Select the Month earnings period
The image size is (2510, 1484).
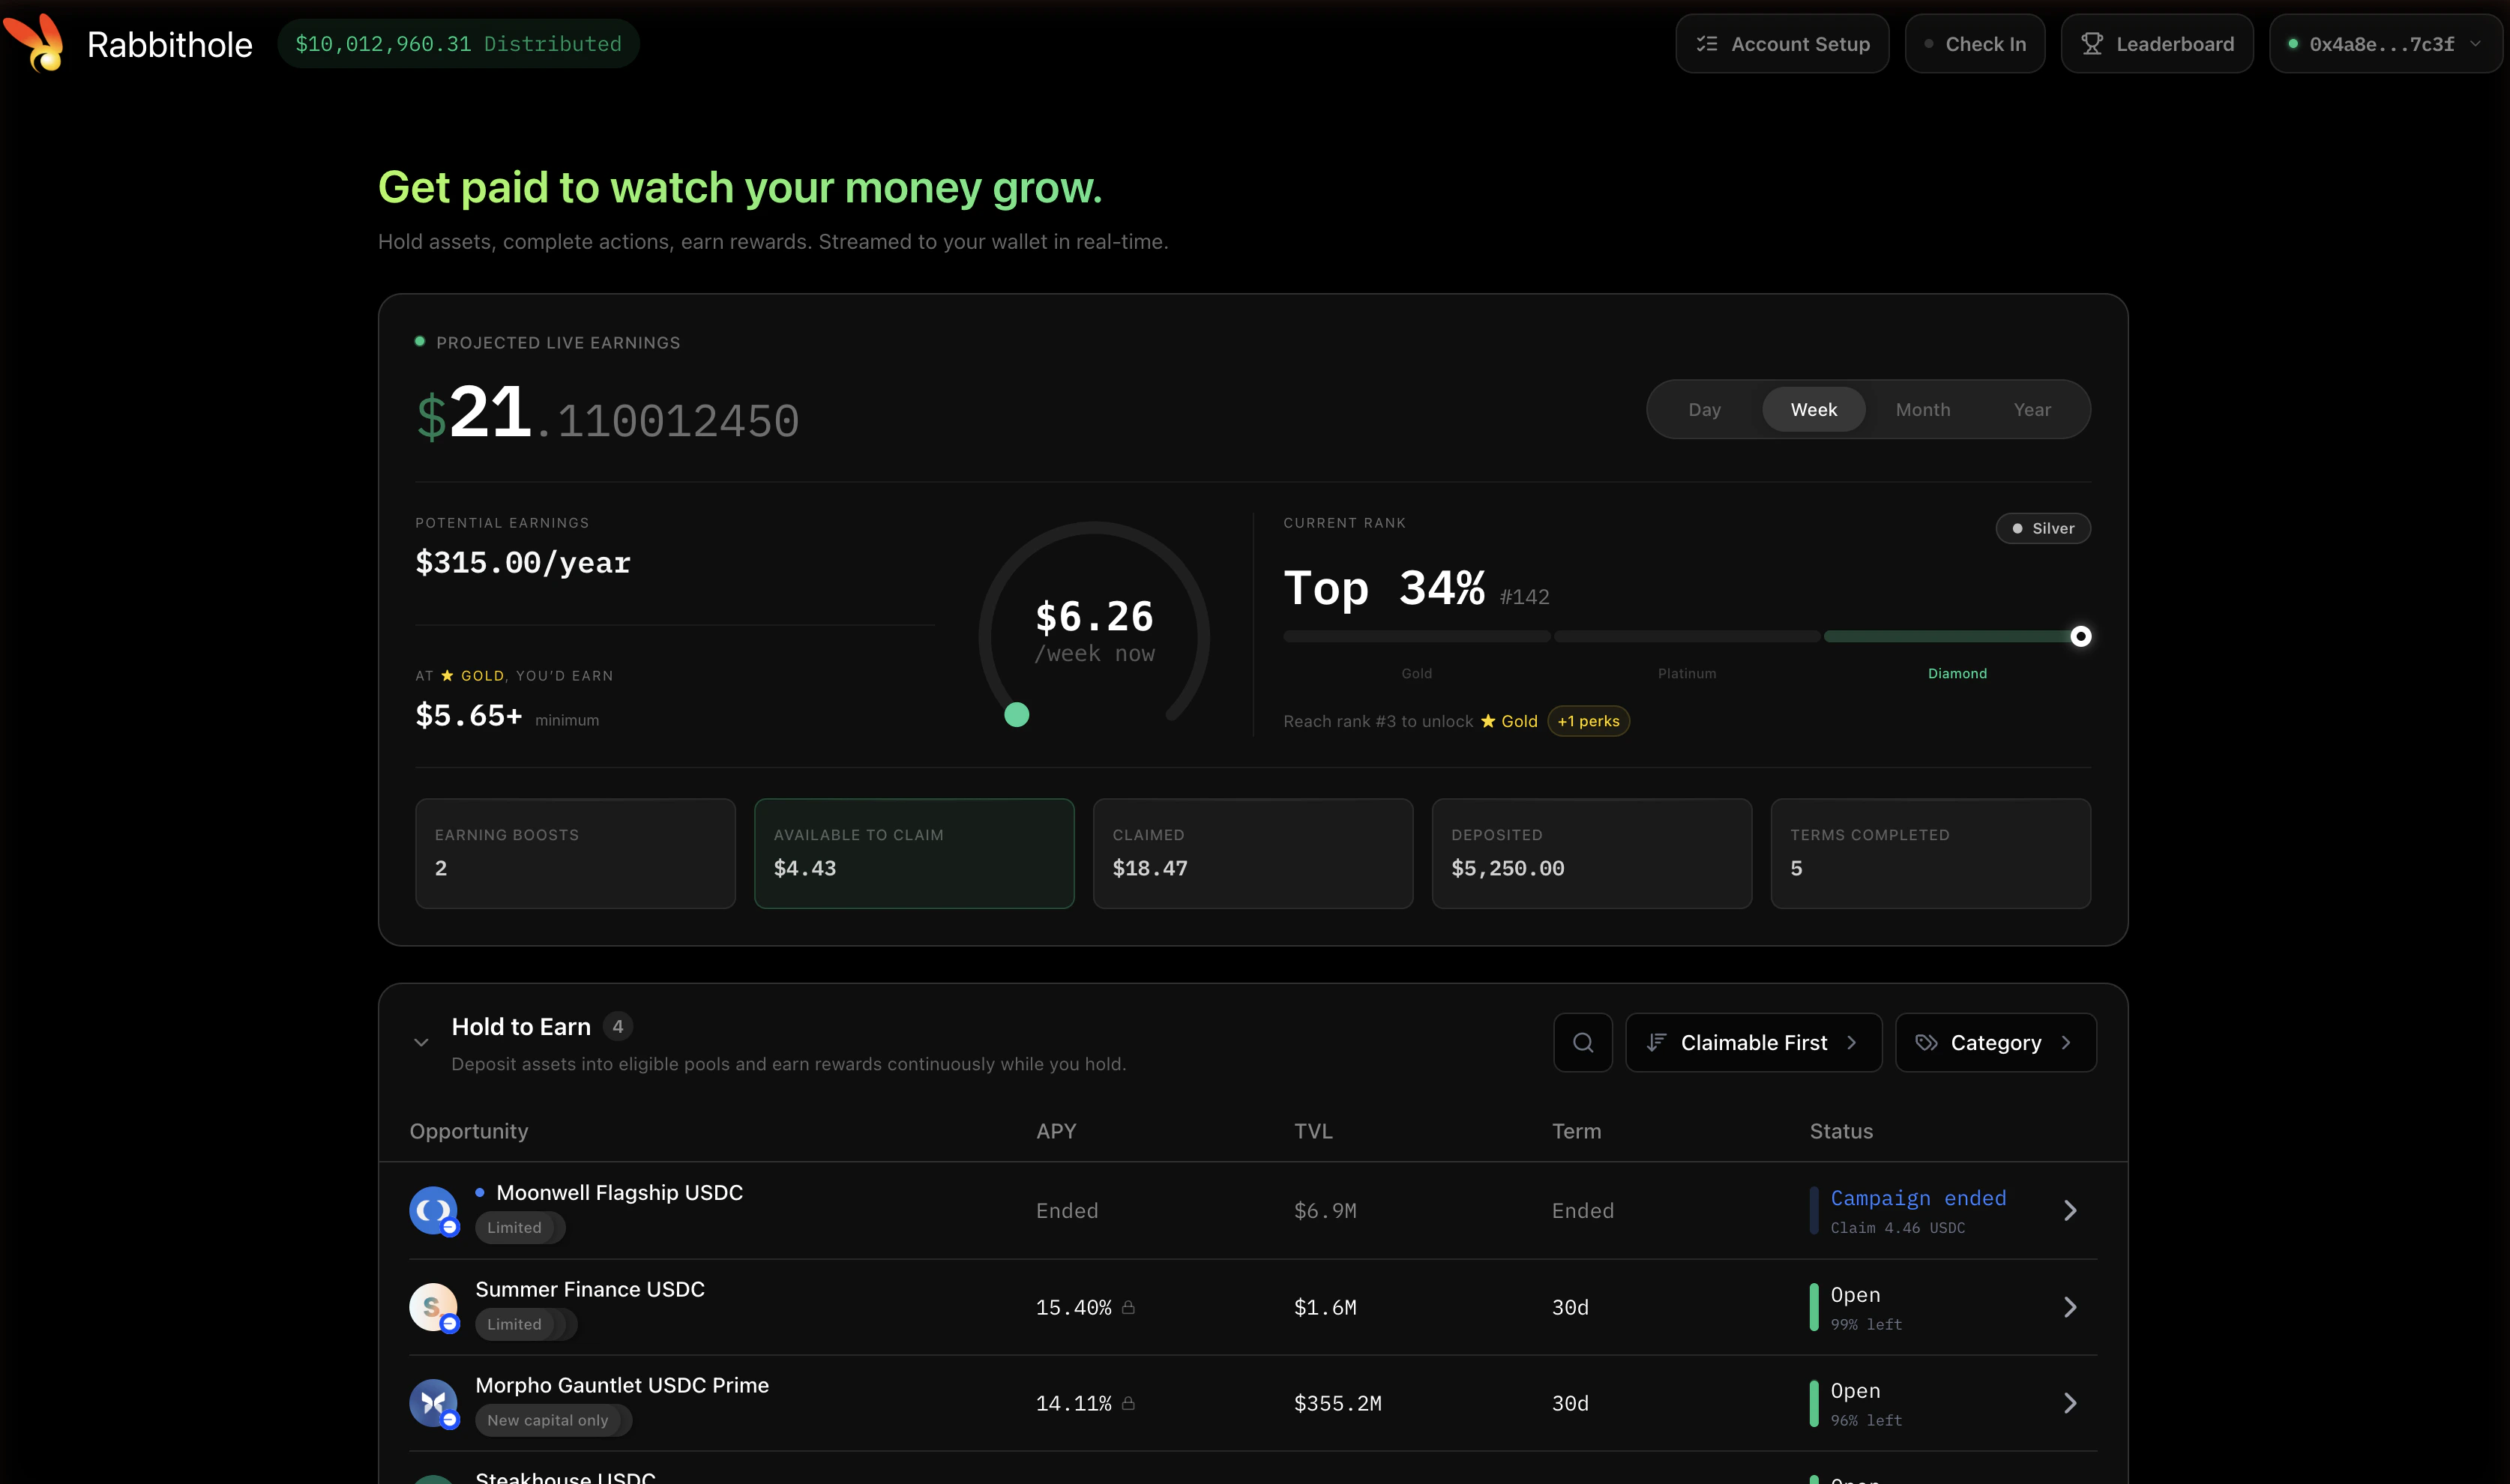click(1922, 409)
